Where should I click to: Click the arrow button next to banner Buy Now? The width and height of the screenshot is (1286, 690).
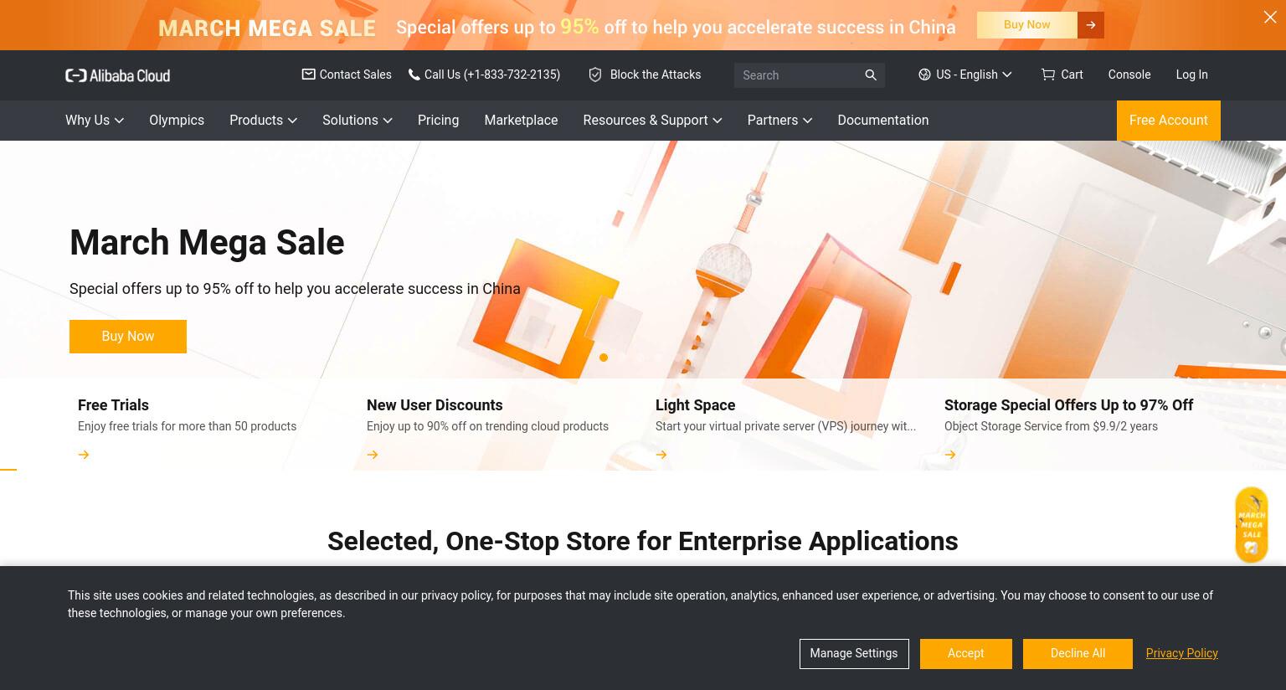click(1091, 25)
